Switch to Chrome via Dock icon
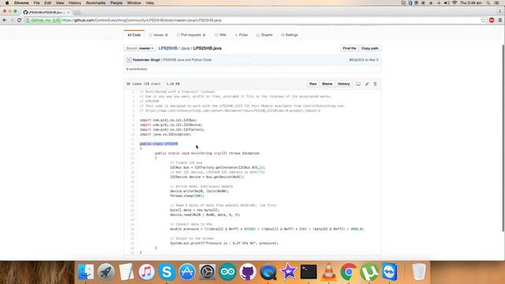Screen dimensions: 505x284 pyautogui.click(x=349, y=271)
